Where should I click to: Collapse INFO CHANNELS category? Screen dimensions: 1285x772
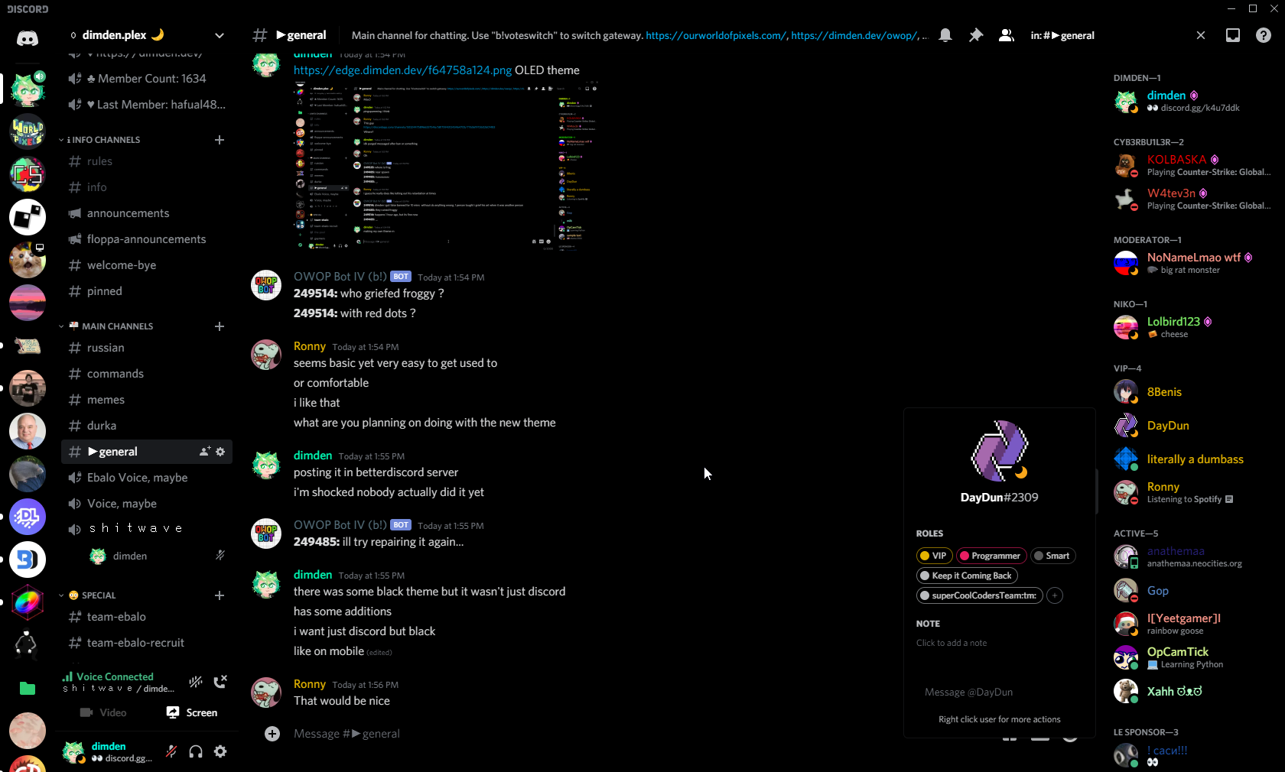103,140
